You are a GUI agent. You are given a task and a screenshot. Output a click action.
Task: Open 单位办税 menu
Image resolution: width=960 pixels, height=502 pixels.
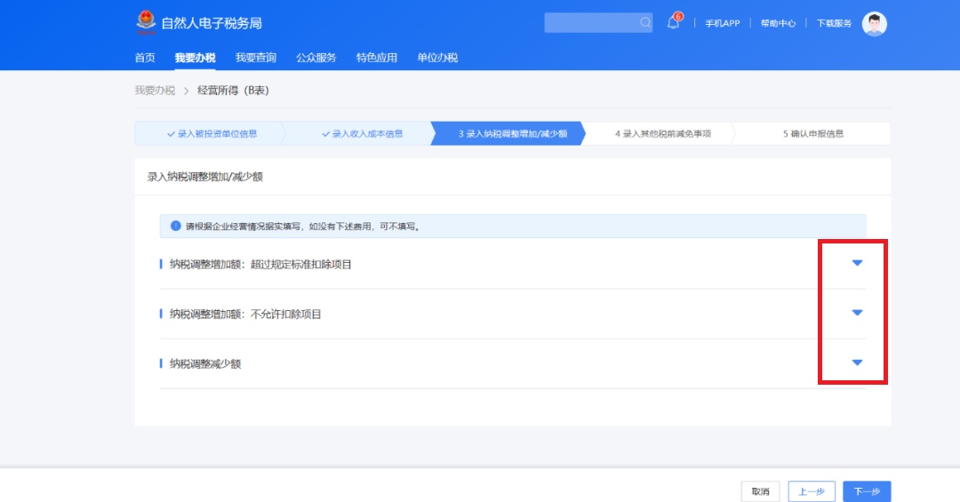(437, 58)
